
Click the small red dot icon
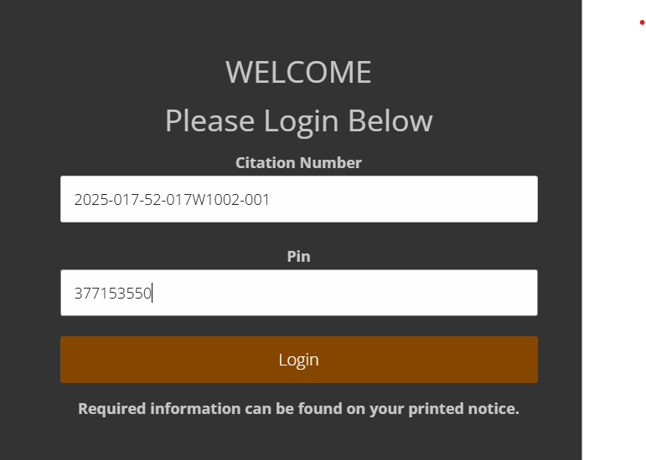642,23
